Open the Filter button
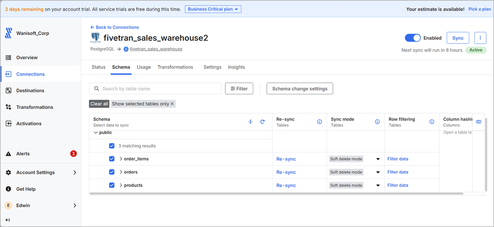This screenshot has width=494, height=227. 239,89
